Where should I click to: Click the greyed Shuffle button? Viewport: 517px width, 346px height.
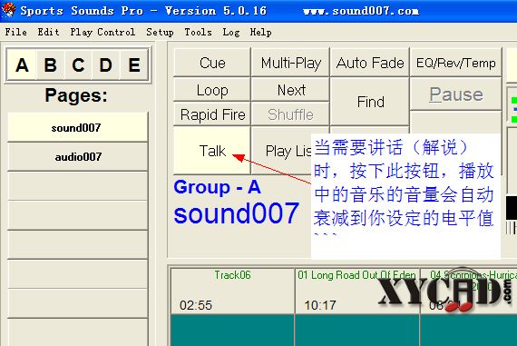pos(291,114)
